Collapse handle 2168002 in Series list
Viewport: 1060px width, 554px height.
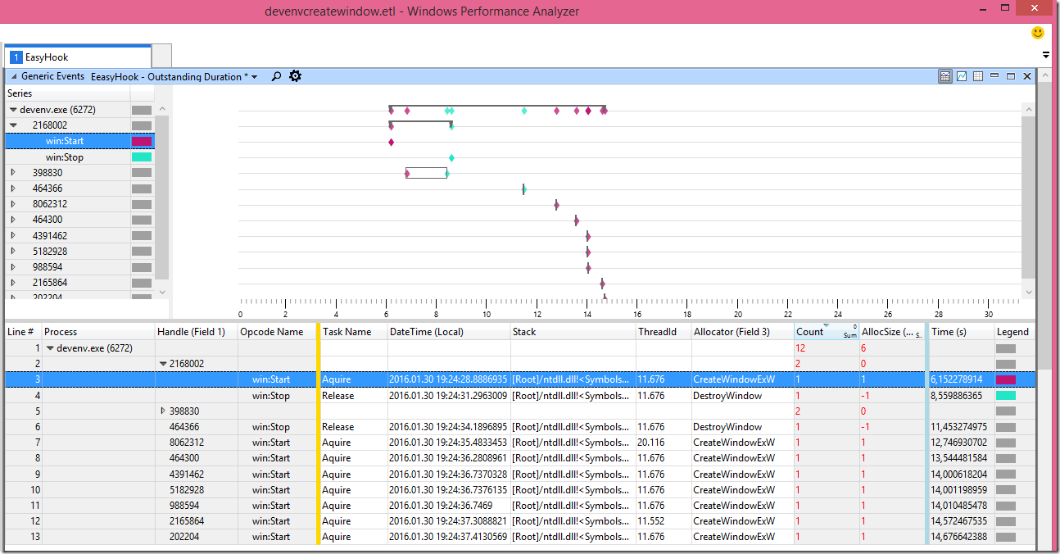click(13, 125)
